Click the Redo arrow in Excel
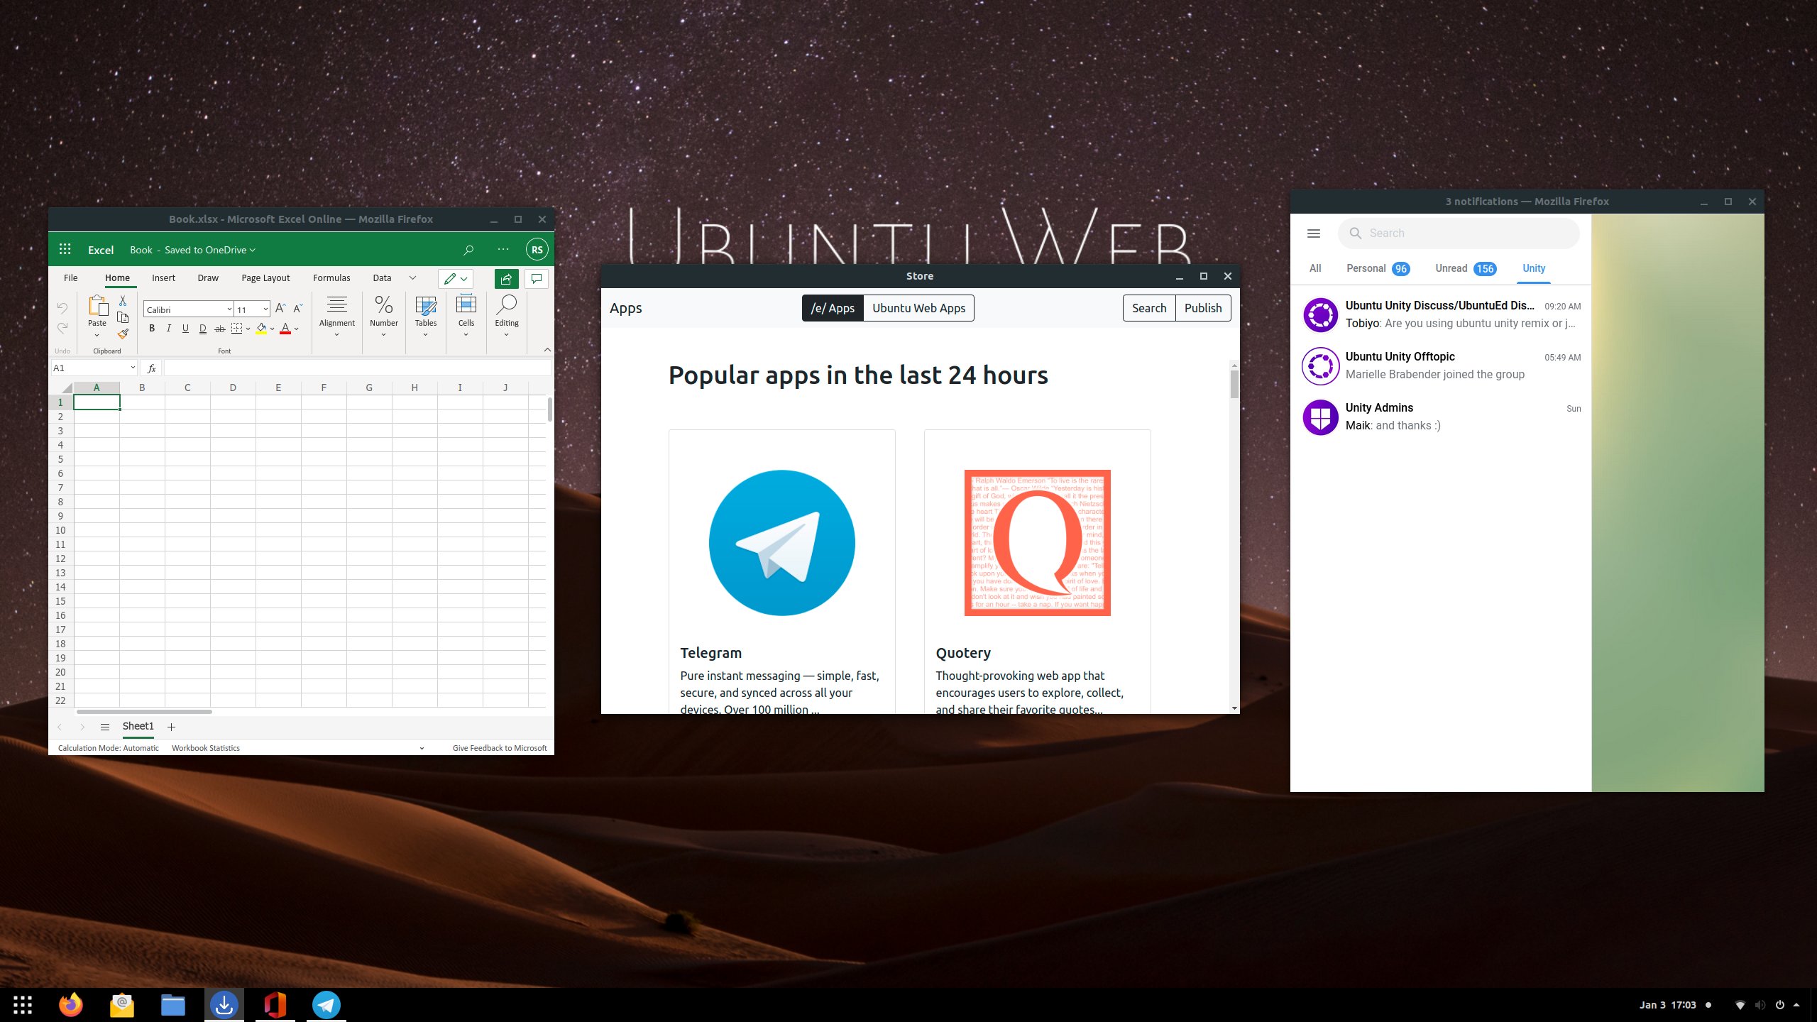The height and width of the screenshot is (1022, 1817). click(62, 328)
